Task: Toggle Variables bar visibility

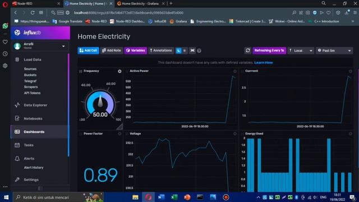Action: (x=136, y=50)
